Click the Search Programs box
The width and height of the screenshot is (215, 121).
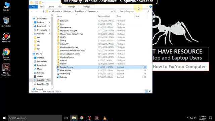coord(134,11)
